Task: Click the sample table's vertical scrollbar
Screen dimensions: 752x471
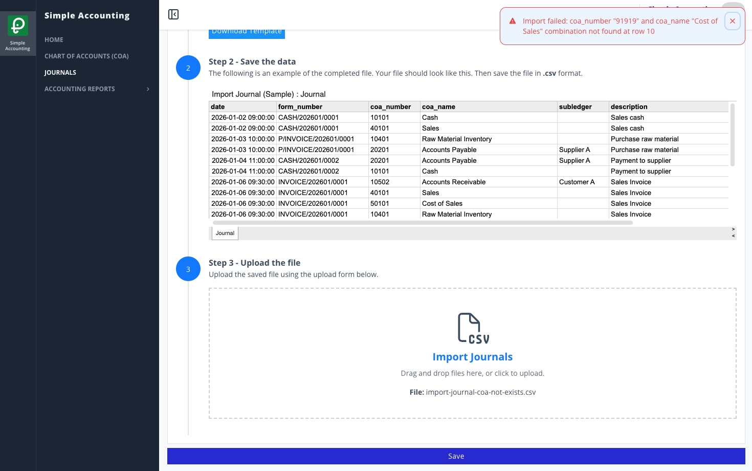Action: click(x=733, y=135)
